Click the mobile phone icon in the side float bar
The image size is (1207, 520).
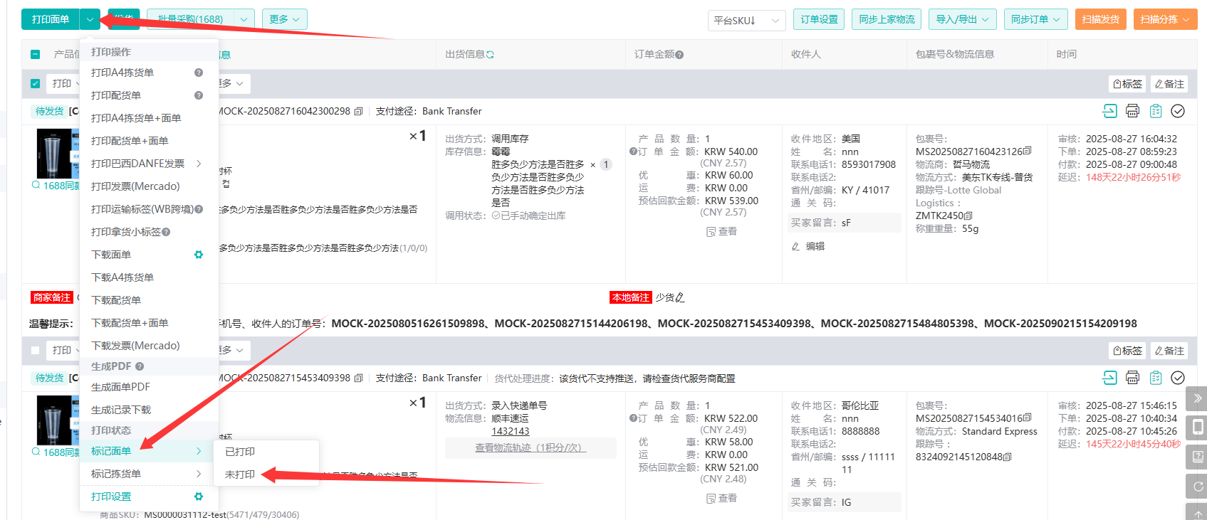click(x=1198, y=427)
